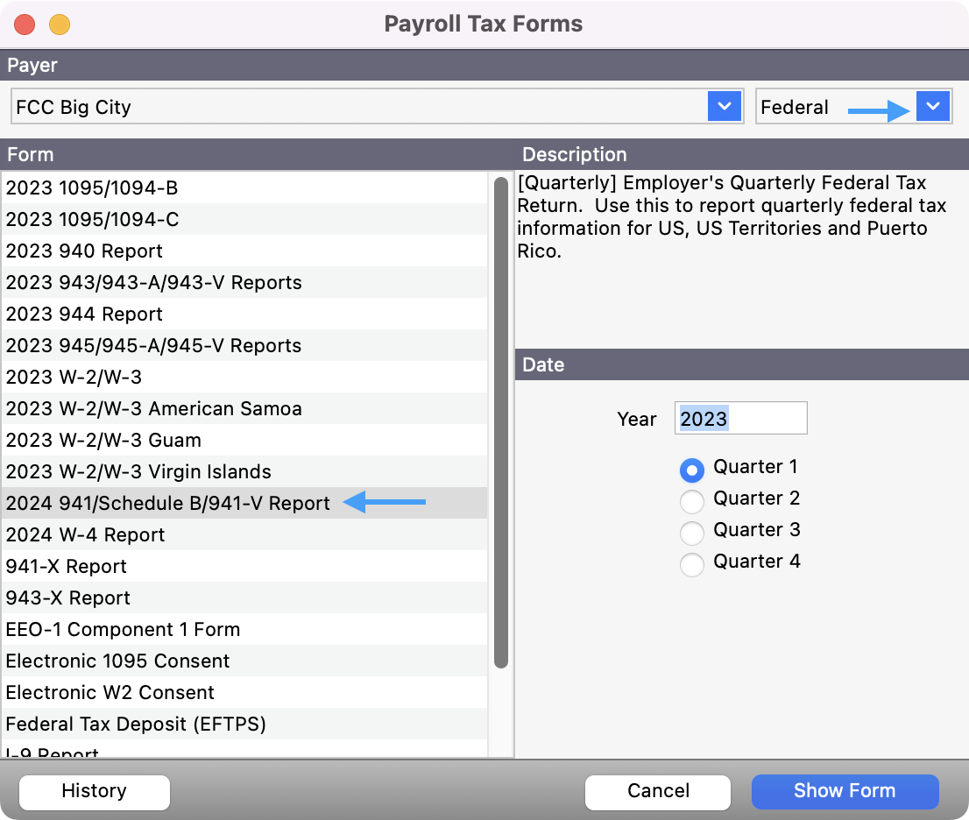The image size is (969, 820).
Task: Choose the Quarter 2 option
Action: (x=692, y=502)
